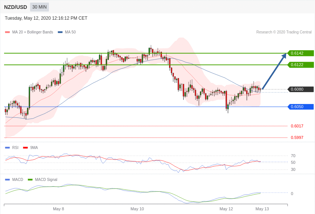Screen dimensions: 315x214
Task: Click the RSI legend swatch
Action: point(7,148)
